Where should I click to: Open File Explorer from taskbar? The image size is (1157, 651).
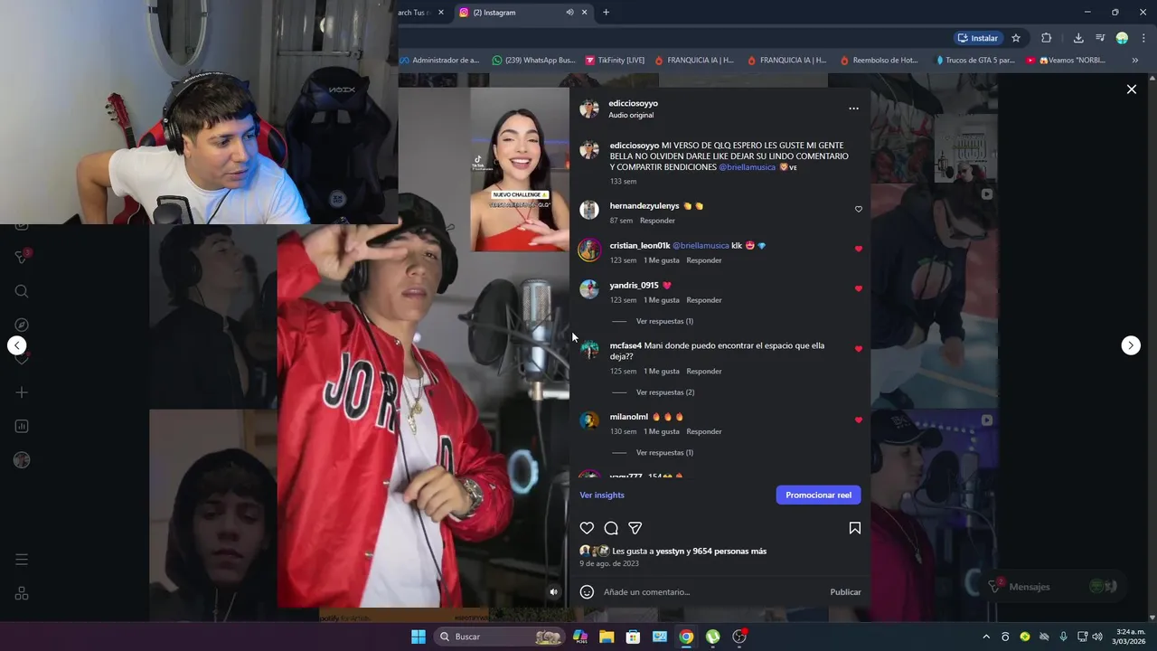(x=607, y=637)
